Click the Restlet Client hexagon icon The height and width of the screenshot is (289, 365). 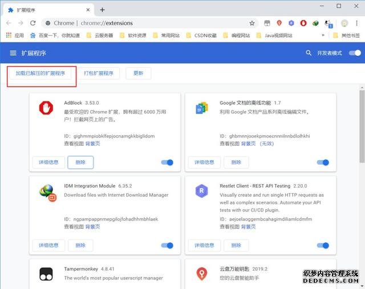(x=201, y=191)
